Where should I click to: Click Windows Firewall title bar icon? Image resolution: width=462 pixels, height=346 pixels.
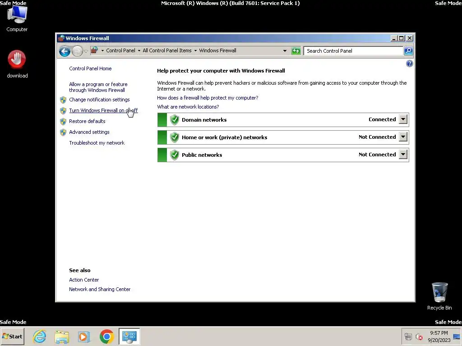61,38
